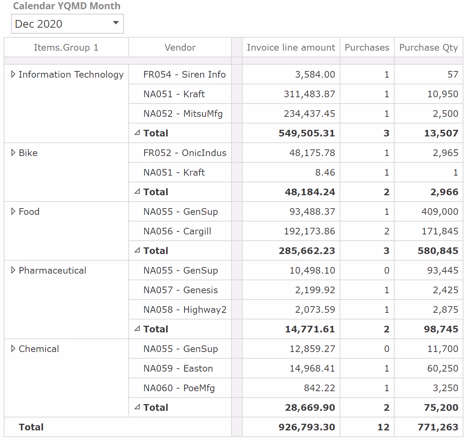Select the FR054 - Siren Info vendor
The width and height of the screenshot is (466, 440).
184,75
